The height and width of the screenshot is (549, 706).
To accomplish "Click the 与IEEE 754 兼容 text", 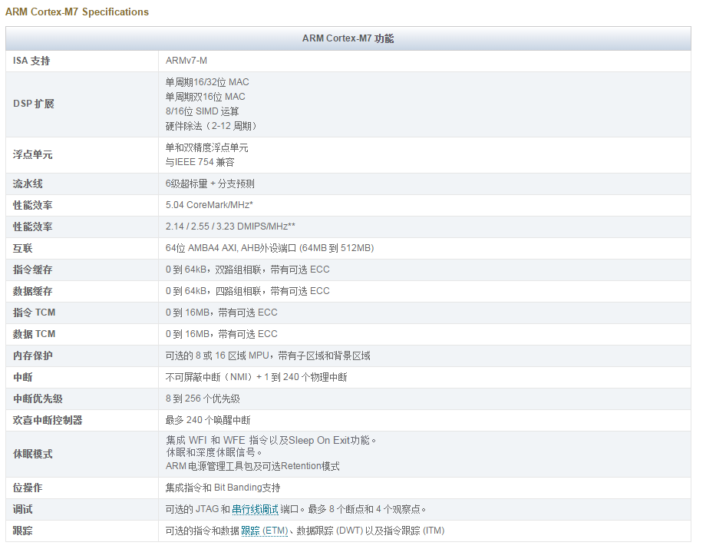I will coord(200,162).
